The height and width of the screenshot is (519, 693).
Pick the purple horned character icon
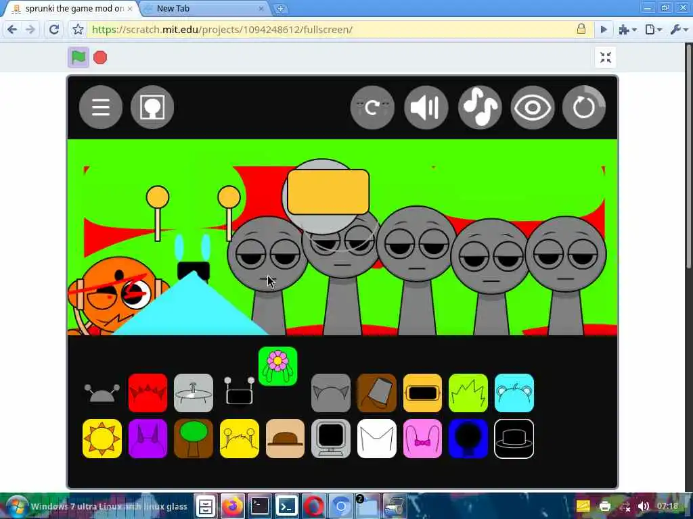(x=148, y=439)
